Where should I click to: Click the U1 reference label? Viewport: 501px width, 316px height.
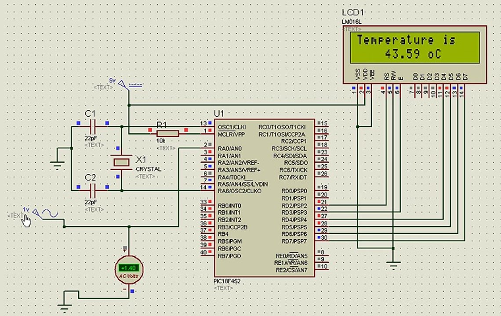click(x=219, y=114)
